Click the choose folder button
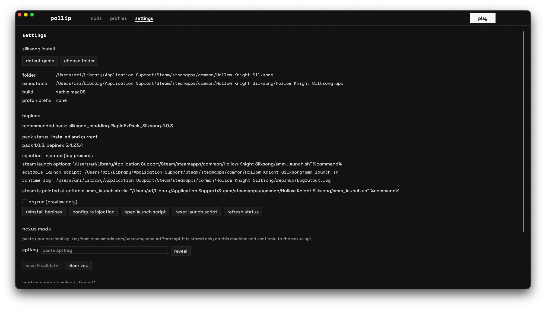 click(x=79, y=61)
